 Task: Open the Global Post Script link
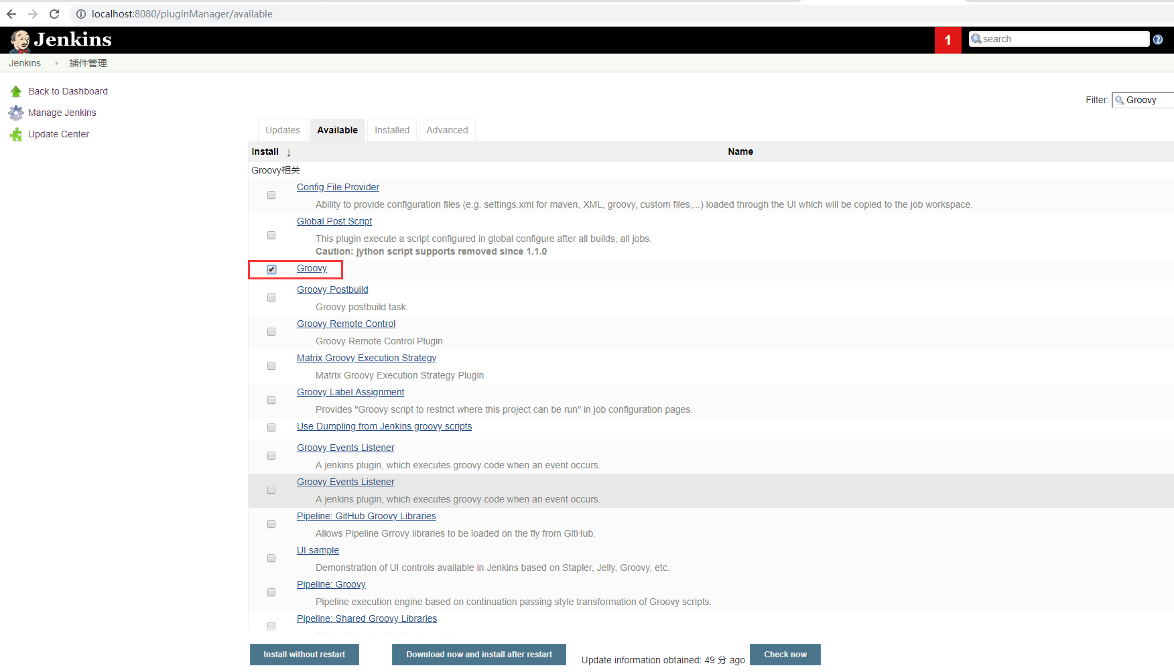(x=334, y=221)
